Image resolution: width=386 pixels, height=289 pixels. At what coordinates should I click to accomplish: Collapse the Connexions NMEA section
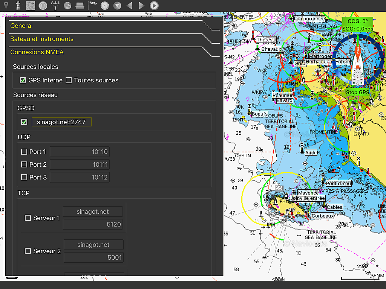[114, 52]
